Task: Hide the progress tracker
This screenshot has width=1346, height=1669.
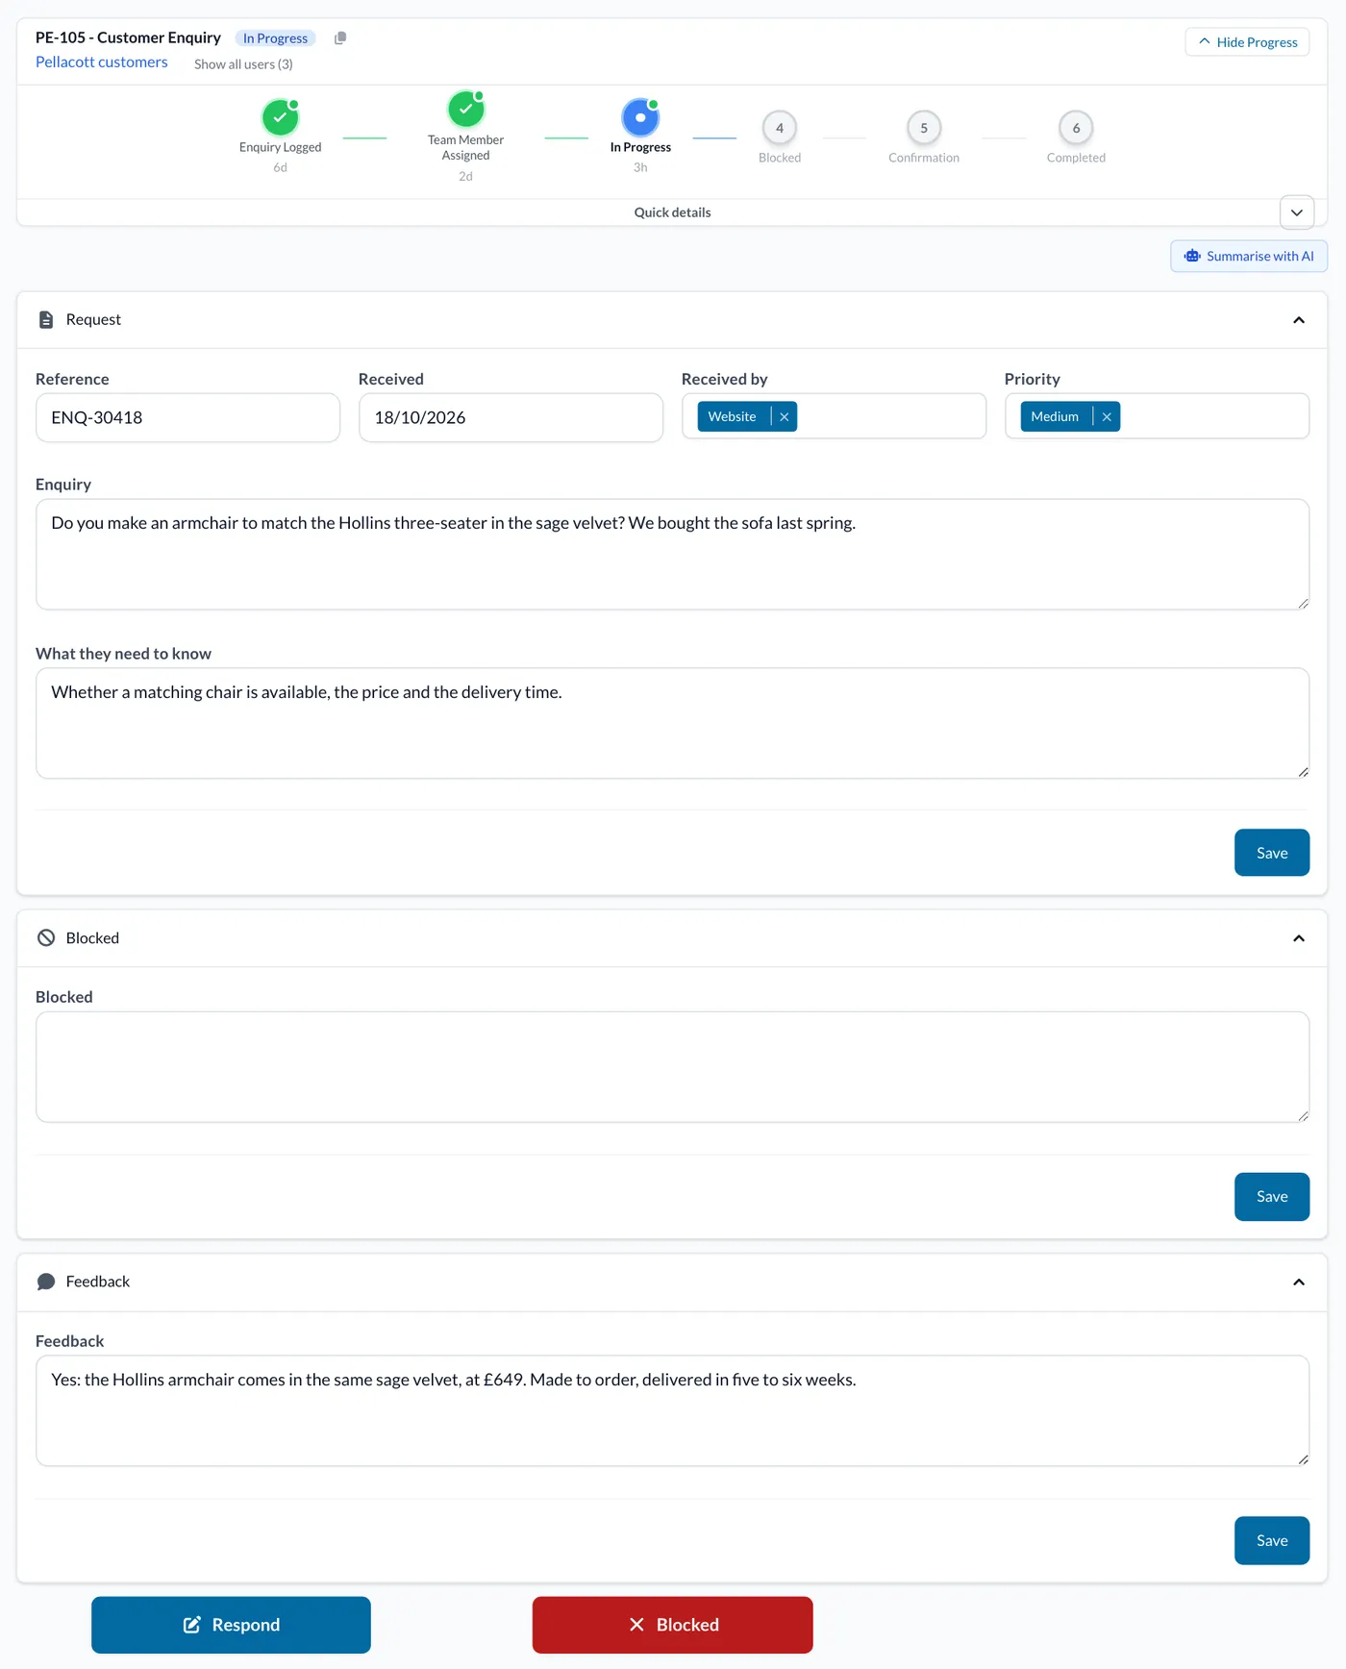Action: pos(1247,42)
